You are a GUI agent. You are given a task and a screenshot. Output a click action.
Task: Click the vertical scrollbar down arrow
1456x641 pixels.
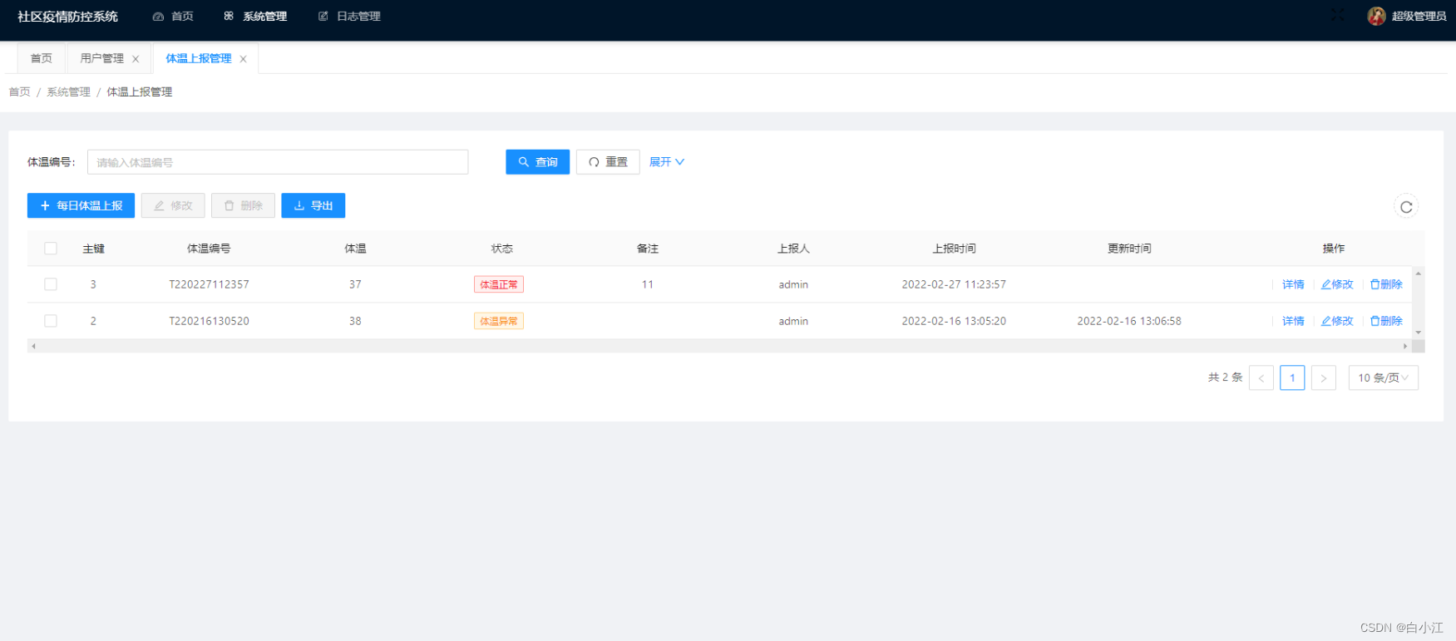(x=1419, y=333)
